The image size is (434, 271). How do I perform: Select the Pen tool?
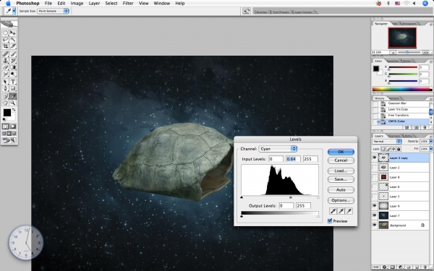click(x=5, y=88)
